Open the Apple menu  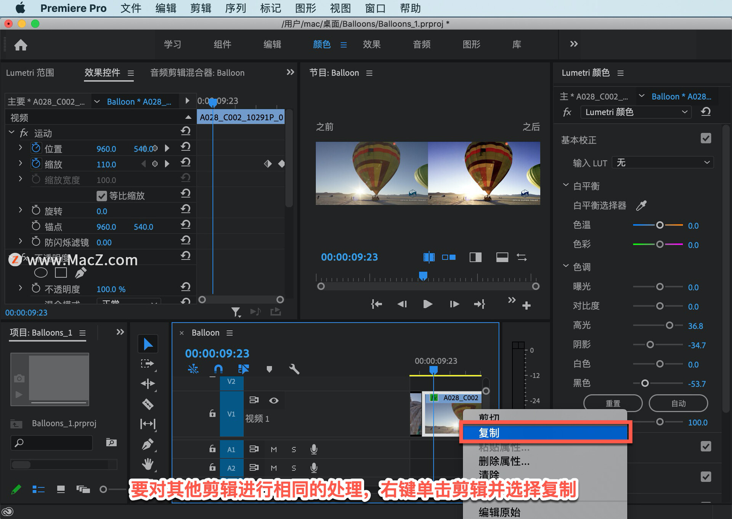pos(20,8)
